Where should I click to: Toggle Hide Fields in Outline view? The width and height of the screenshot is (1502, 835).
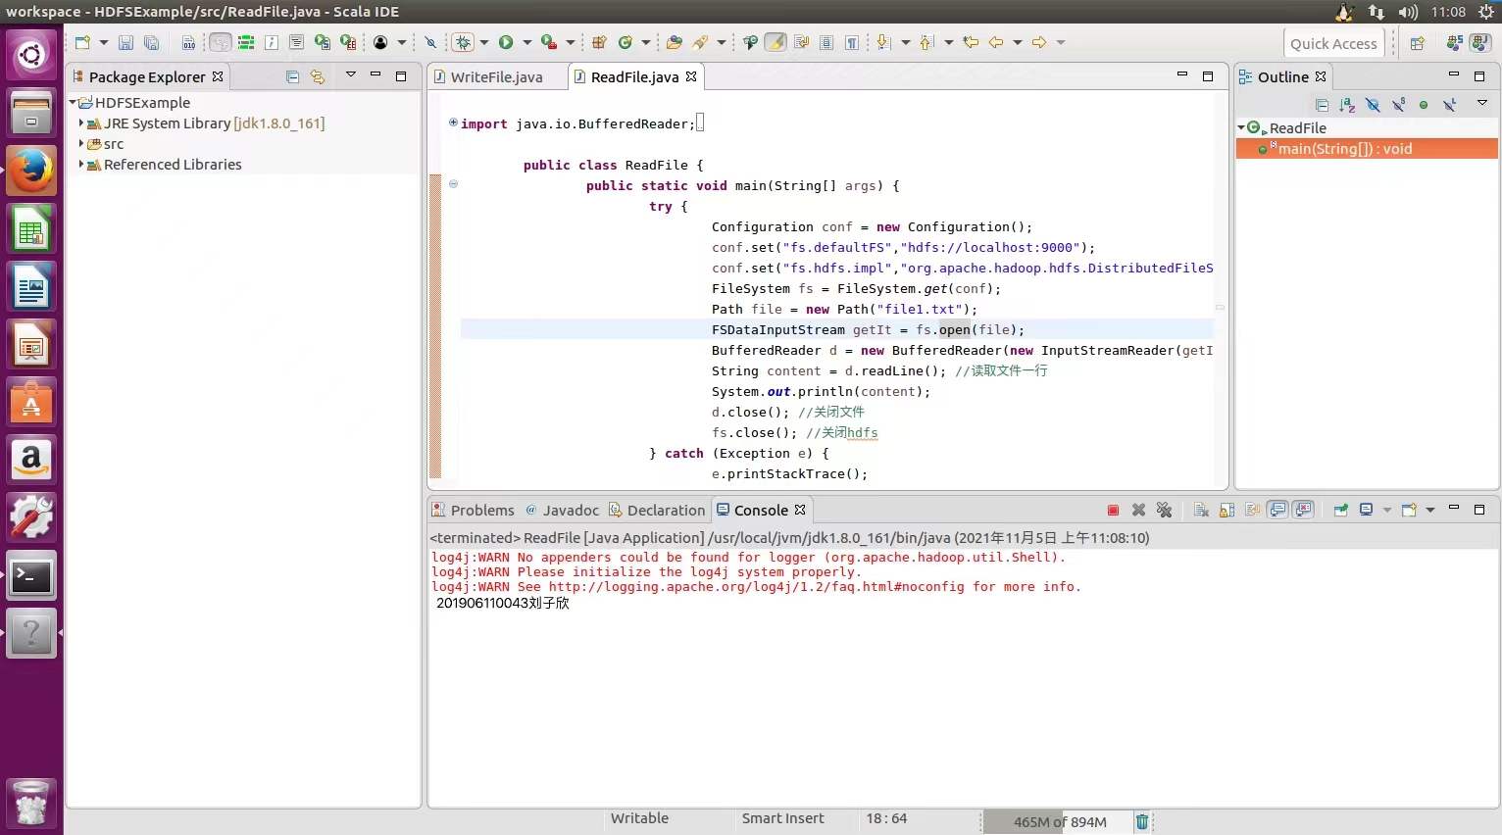pyautogui.click(x=1373, y=104)
